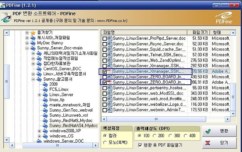Select the 200 DPI radio button

154,136
